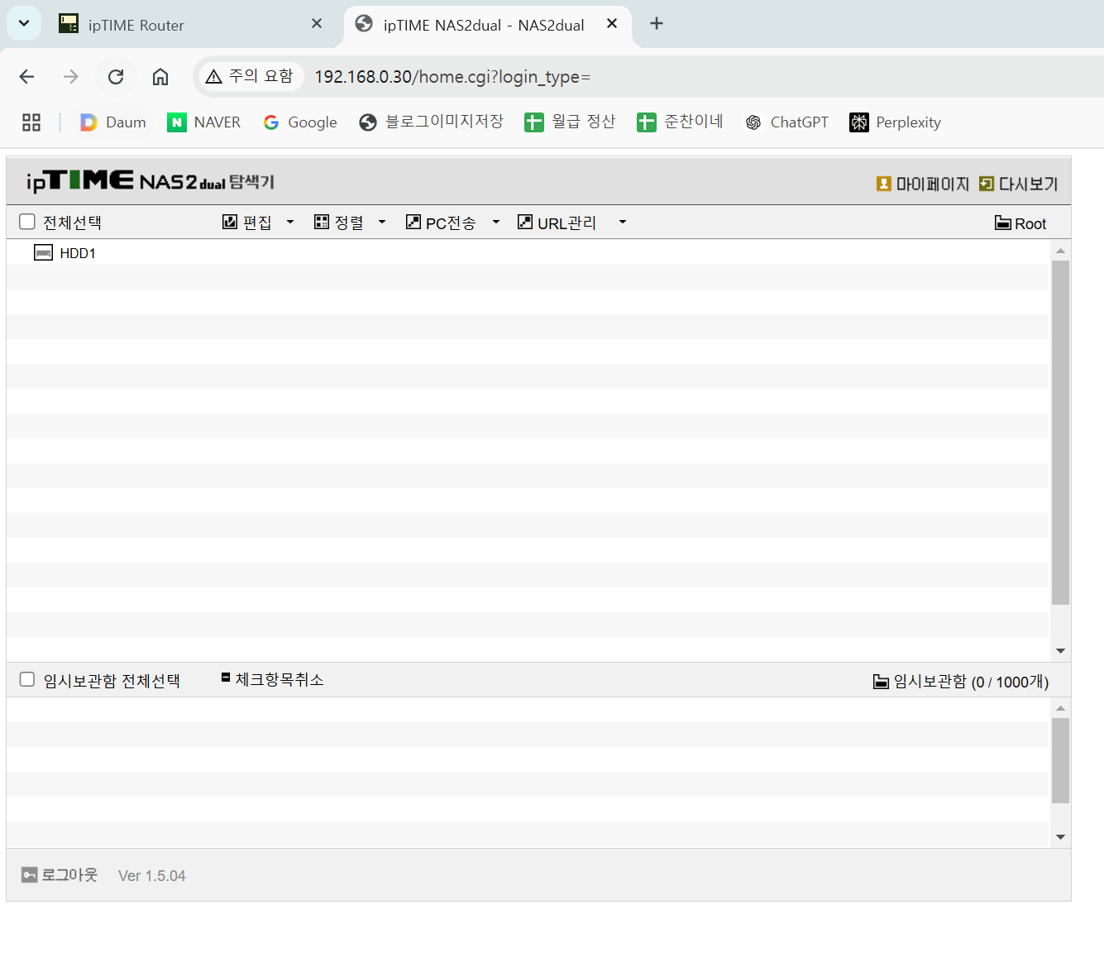The width and height of the screenshot is (1104, 953).
Task: Click 체크항목취소 button
Action: [272, 679]
